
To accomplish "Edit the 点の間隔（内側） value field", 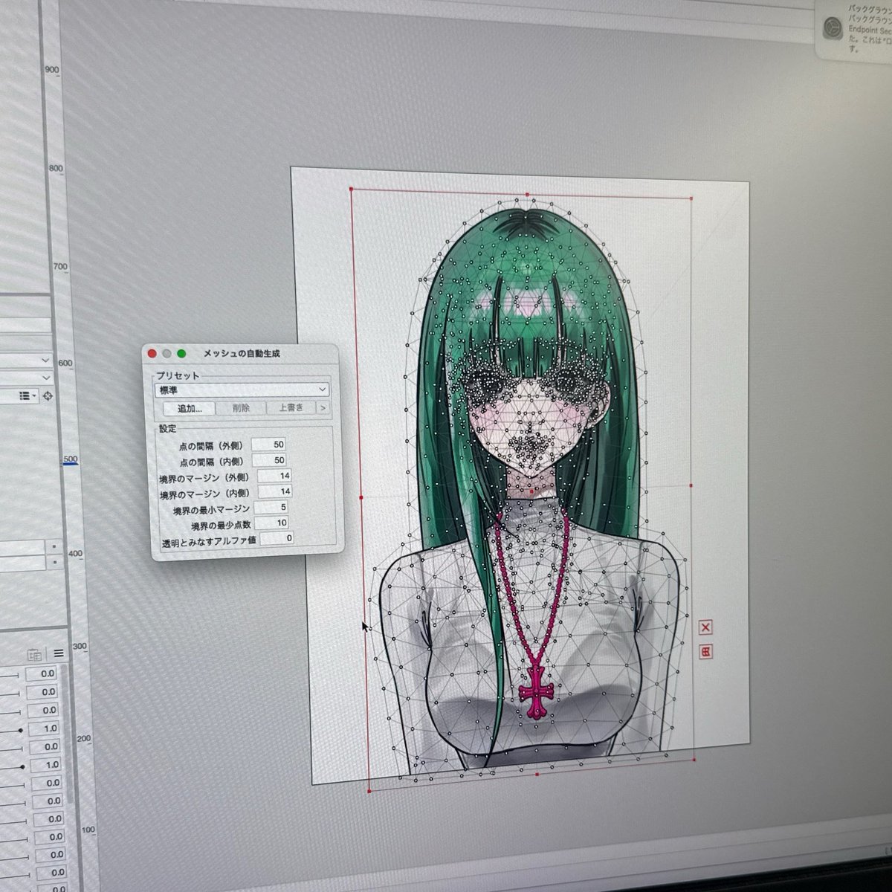I will coord(269,460).
